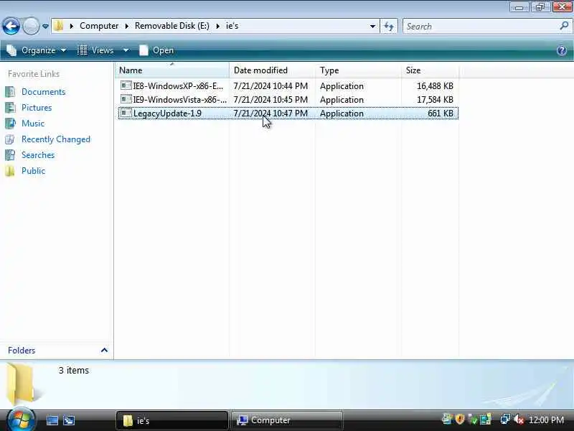Open Public in Favorite Links

[x=33, y=171]
